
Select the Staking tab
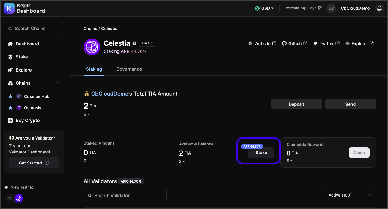pyautogui.click(x=94, y=69)
